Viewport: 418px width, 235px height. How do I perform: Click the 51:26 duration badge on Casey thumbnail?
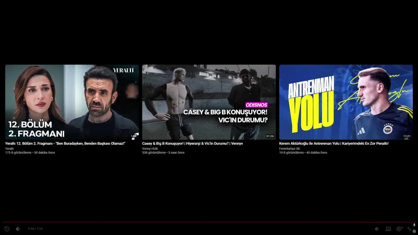pos(270,136)
